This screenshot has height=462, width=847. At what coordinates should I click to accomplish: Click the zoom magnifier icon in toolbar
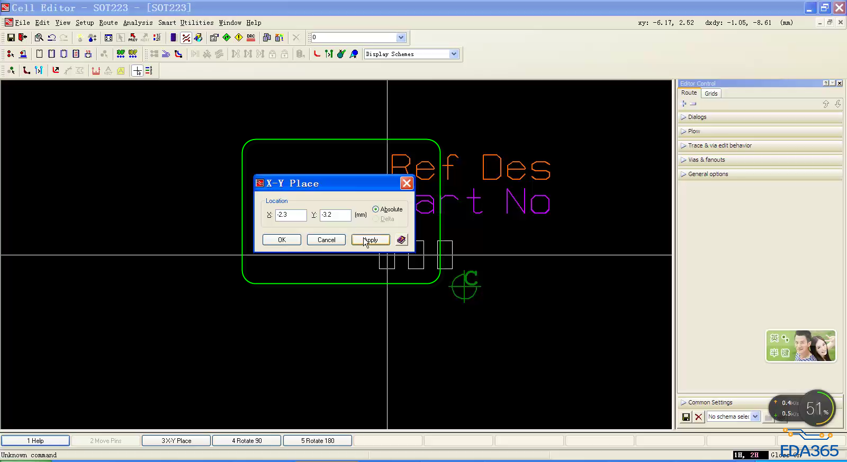click(x=39, y=38)
